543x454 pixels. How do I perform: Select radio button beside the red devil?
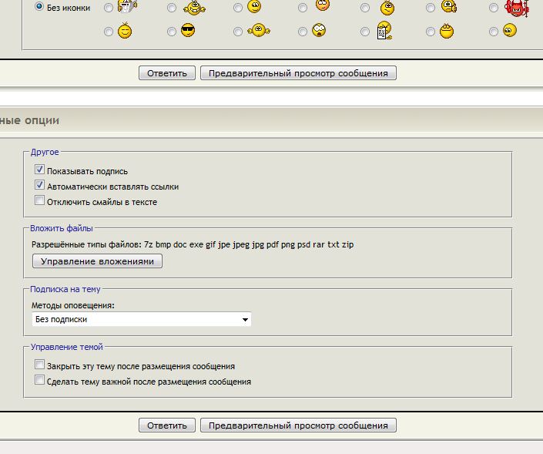(x=494, y=8)
